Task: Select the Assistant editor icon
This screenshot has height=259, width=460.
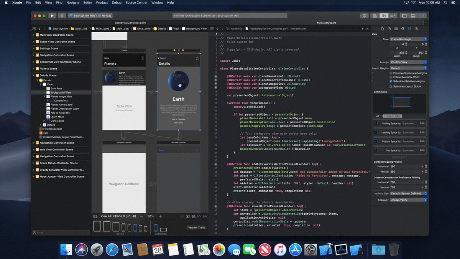Action: 384,16
